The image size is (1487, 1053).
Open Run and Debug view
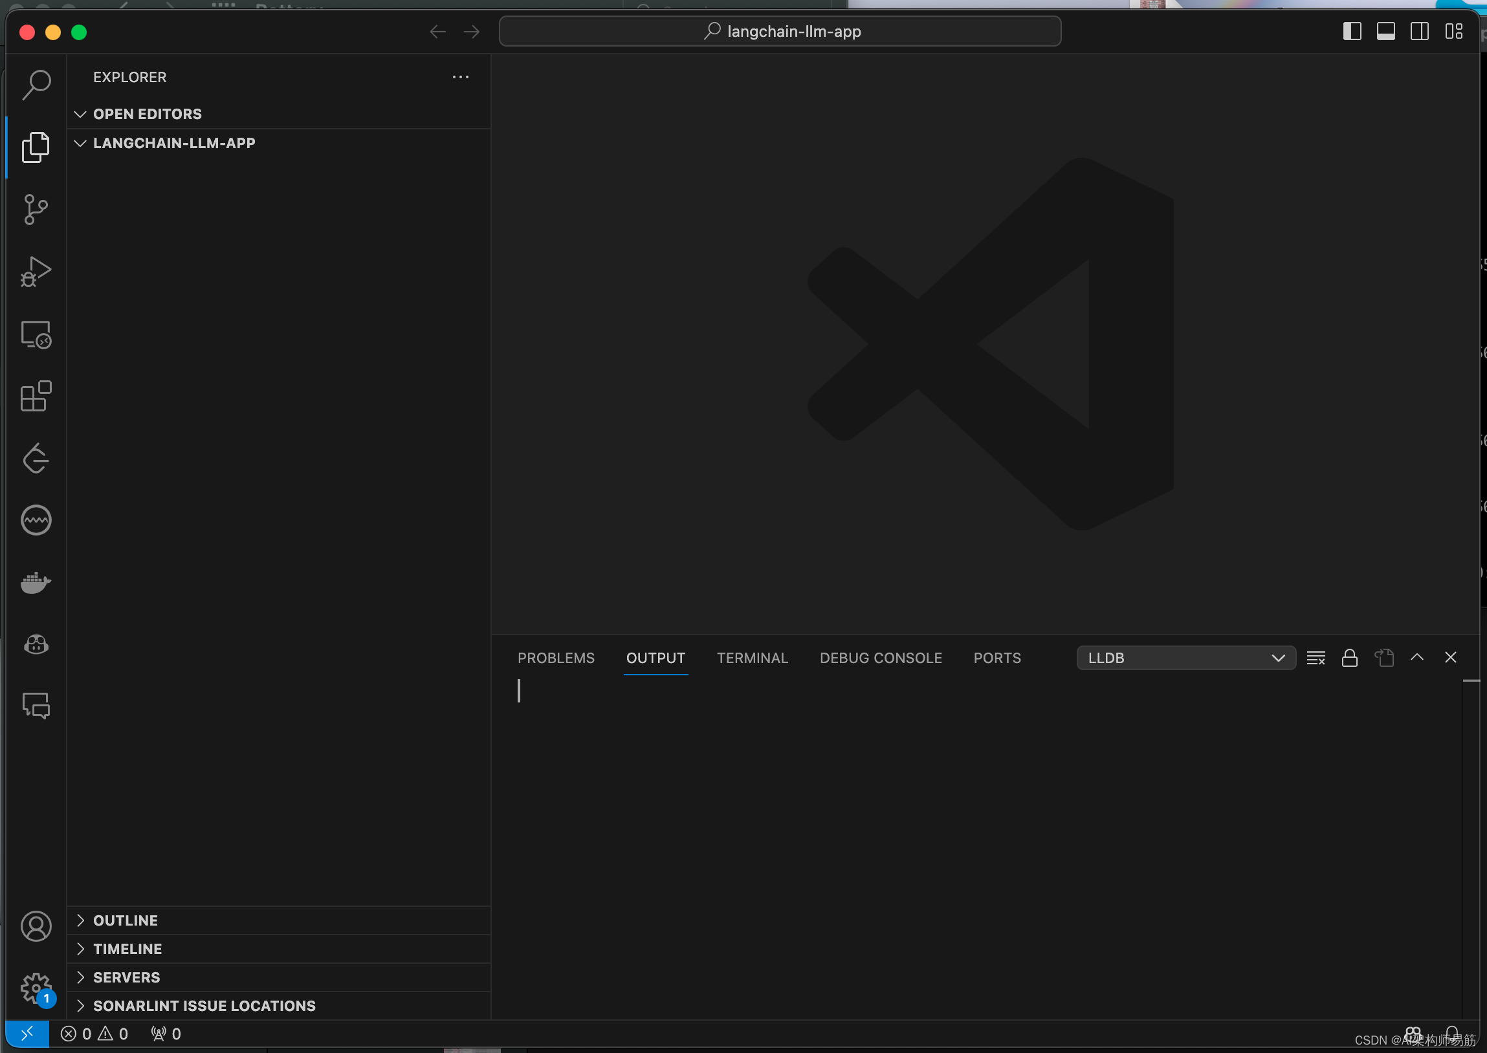tap(36, 272)
